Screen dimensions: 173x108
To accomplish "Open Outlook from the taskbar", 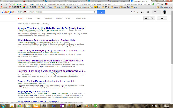I will click(x=36, y=106).
